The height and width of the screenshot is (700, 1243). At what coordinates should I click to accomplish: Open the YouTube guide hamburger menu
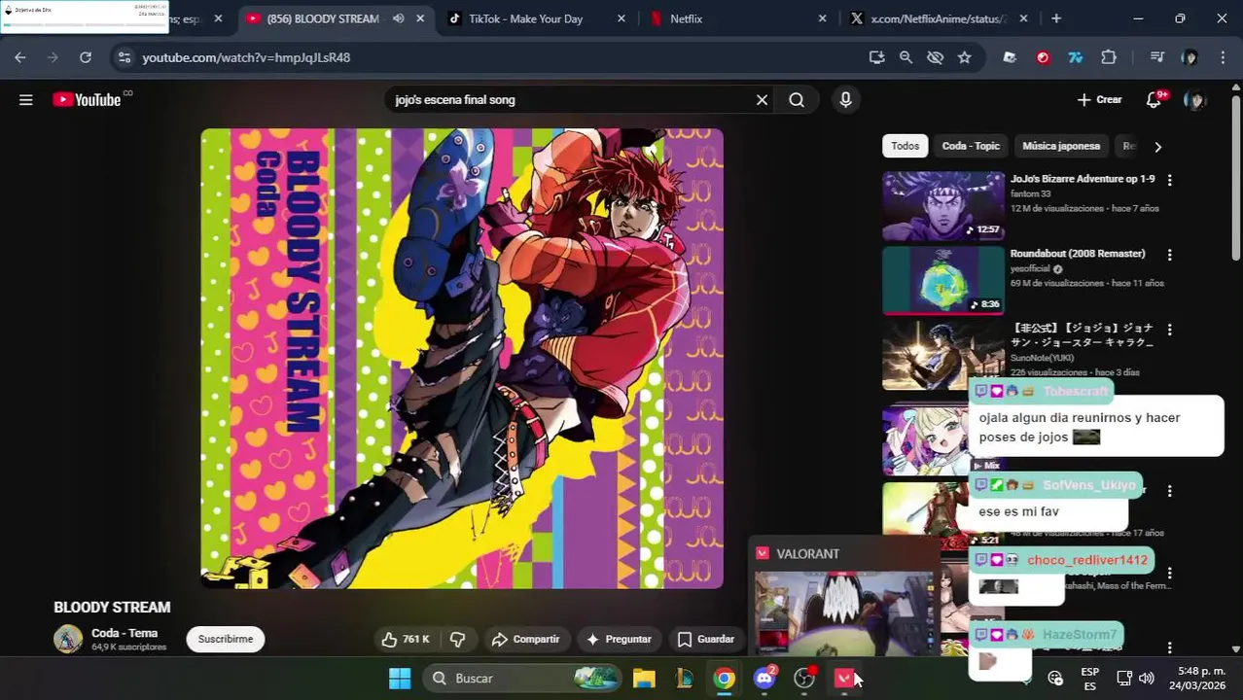[x=26, y=99]
